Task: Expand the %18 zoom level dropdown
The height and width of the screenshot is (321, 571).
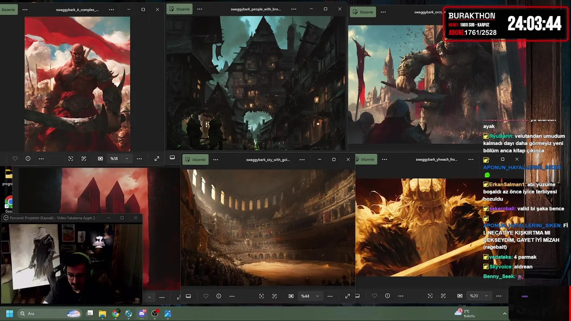Action: point(127,159)
